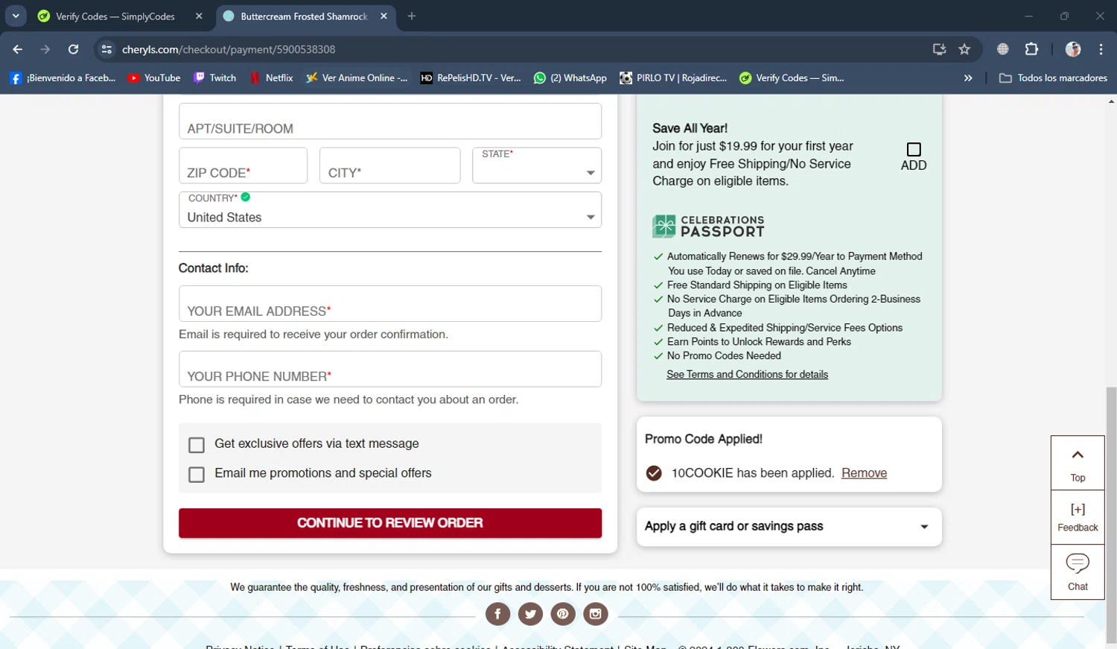Click the 'Contact Info:' heading

coord(213,268)
